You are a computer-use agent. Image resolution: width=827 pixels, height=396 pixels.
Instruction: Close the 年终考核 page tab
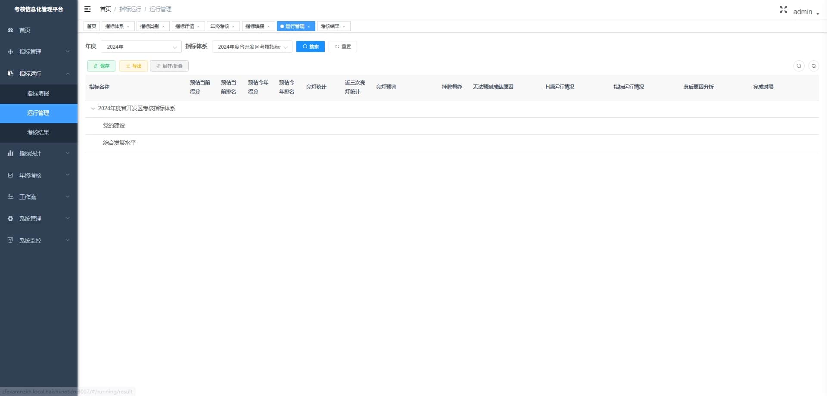(x=233, y=27)
